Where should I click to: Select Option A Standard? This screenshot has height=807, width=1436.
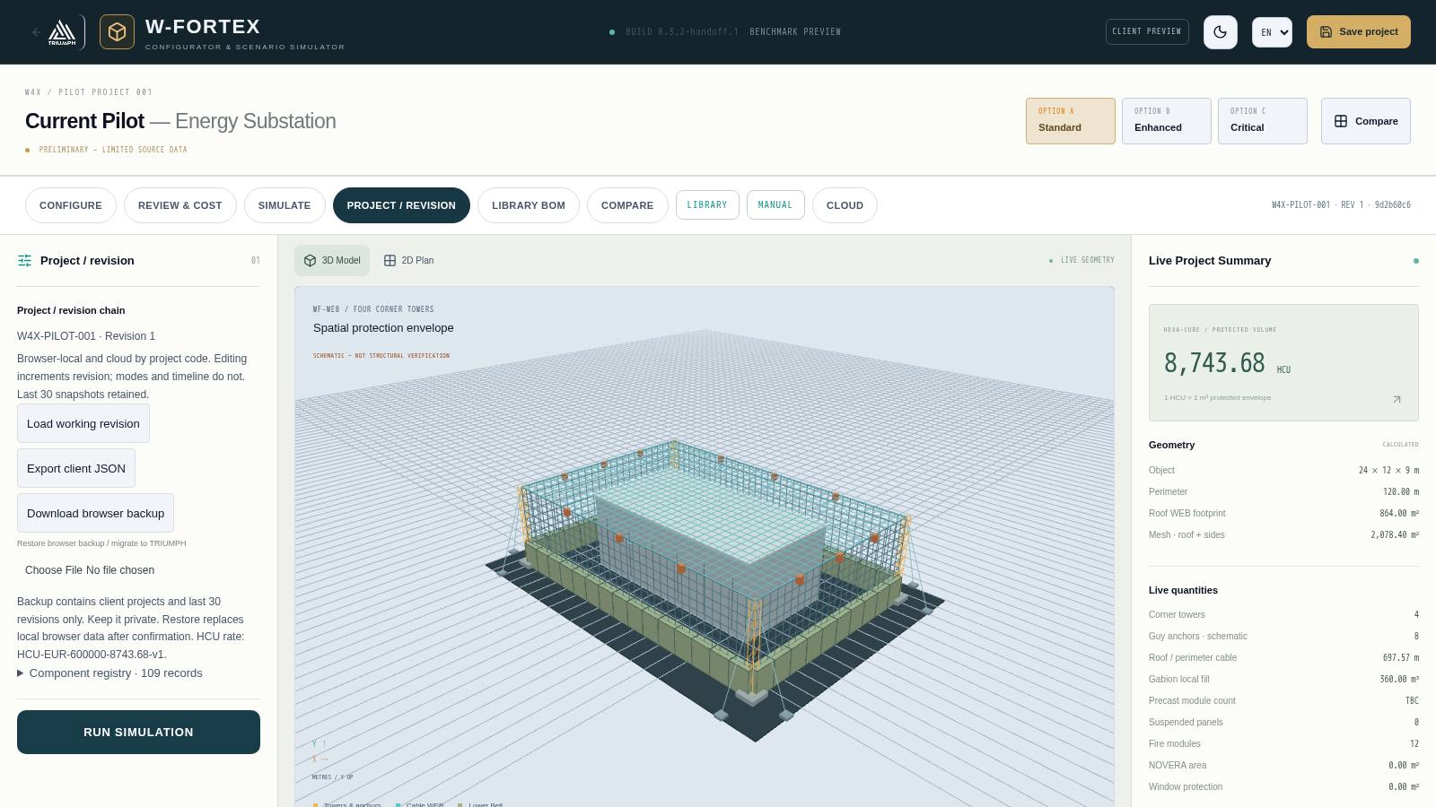click(x=1071, y=121)
